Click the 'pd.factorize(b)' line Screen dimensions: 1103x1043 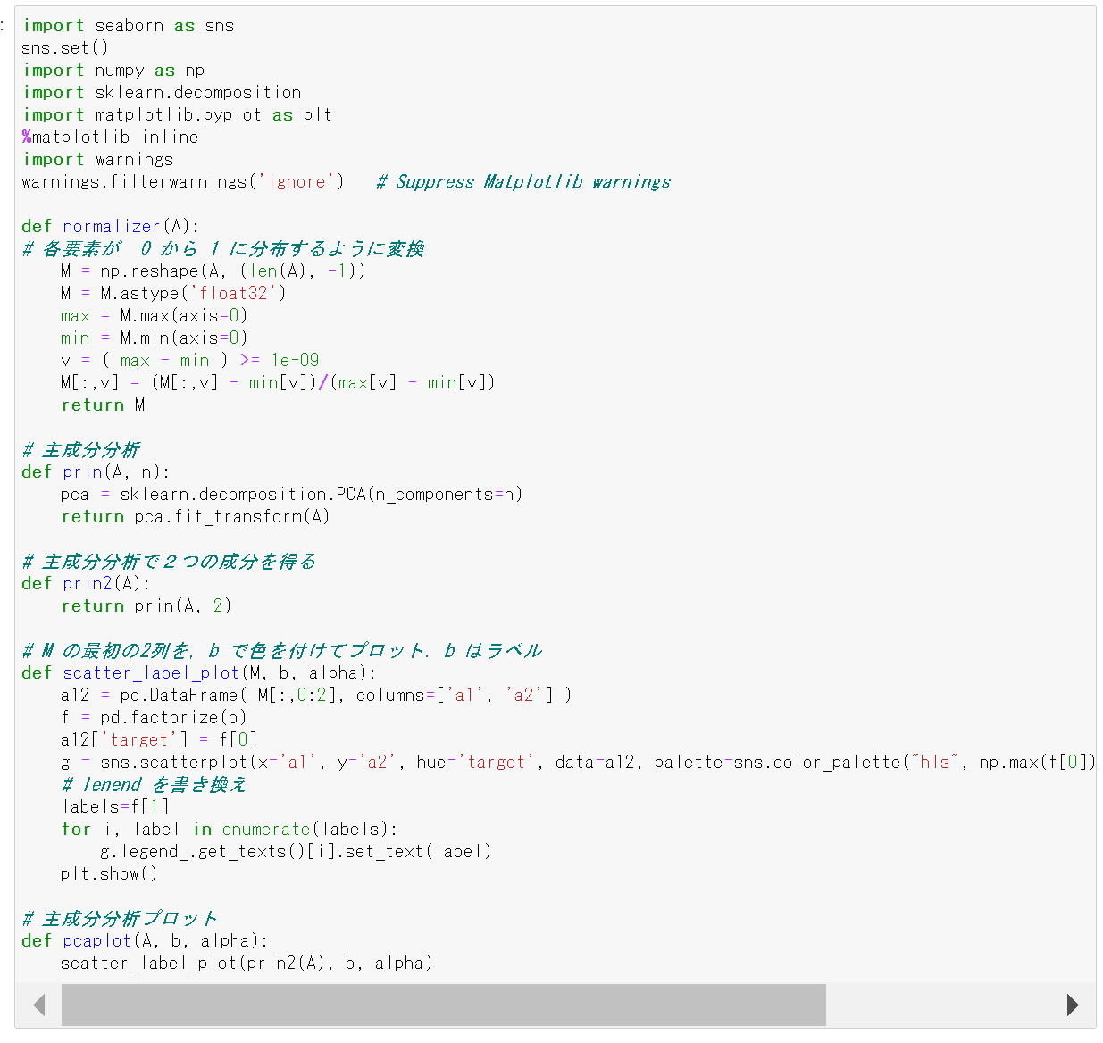coord(172,718)
